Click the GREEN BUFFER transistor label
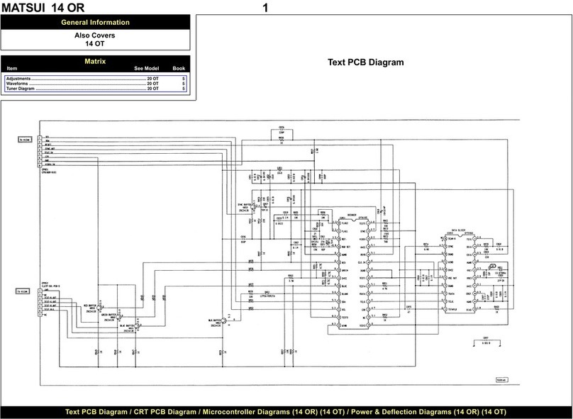The height and width of the screenshot is (419, 573). (x=109, y=314)
